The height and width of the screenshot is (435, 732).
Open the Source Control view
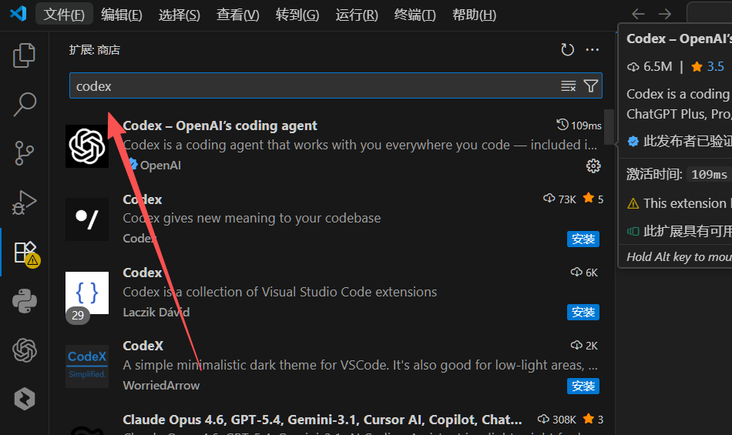(25, 153)
